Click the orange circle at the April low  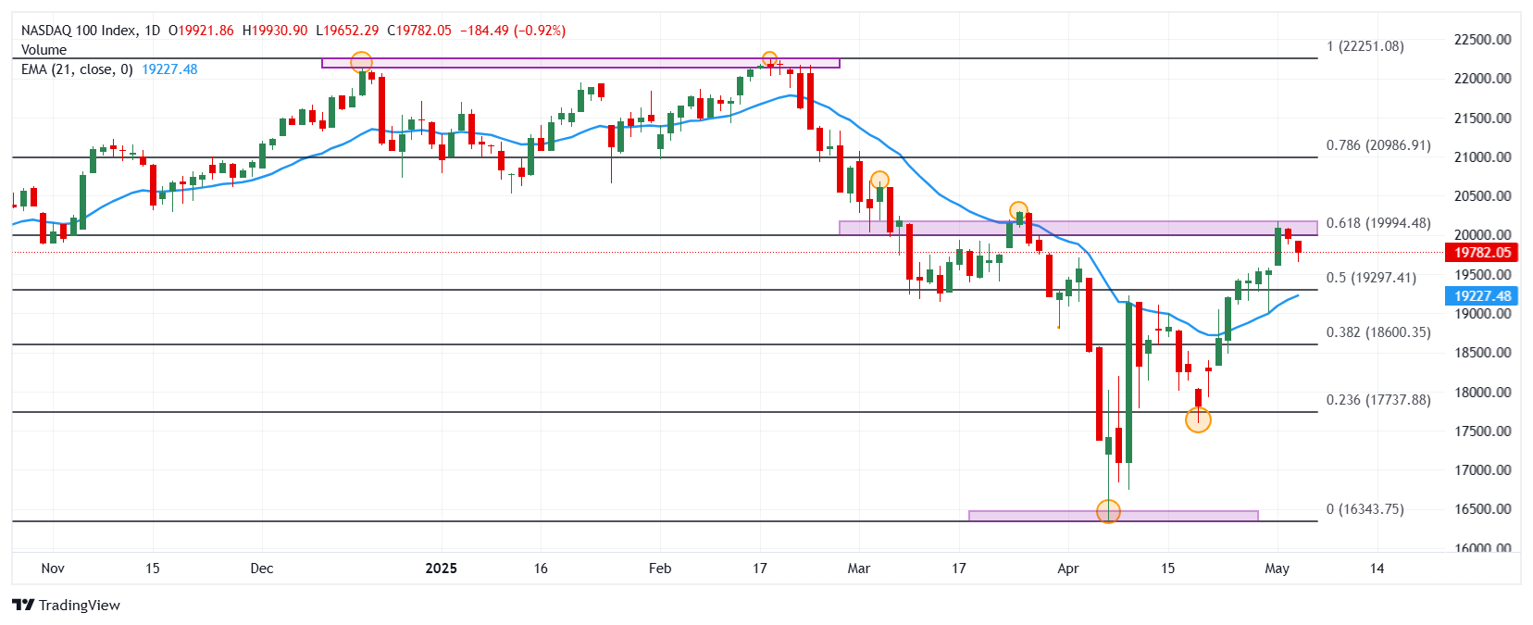pyautogui.click(x=1108, y=511)
